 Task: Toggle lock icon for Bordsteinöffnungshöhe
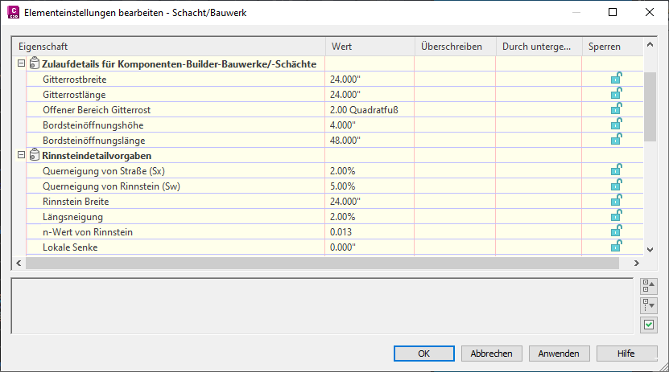point(616,125)
